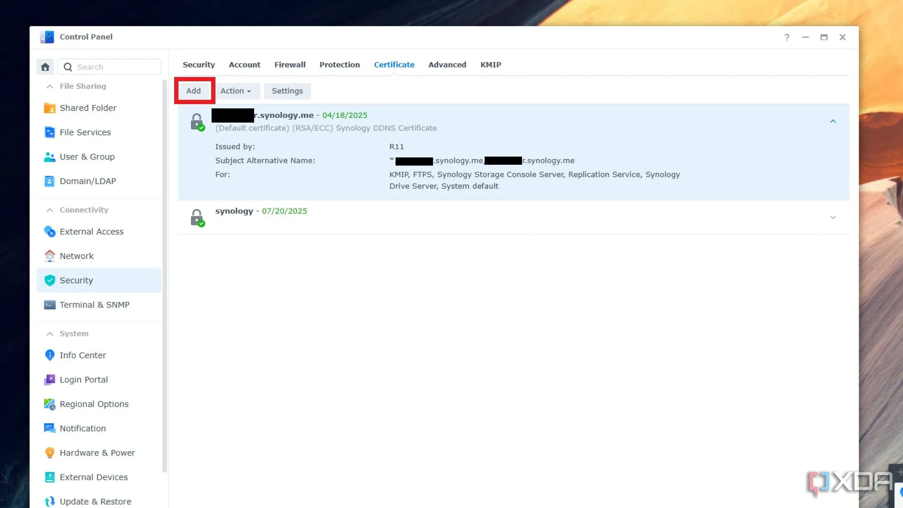Open File Services icon

pos(50,132)
